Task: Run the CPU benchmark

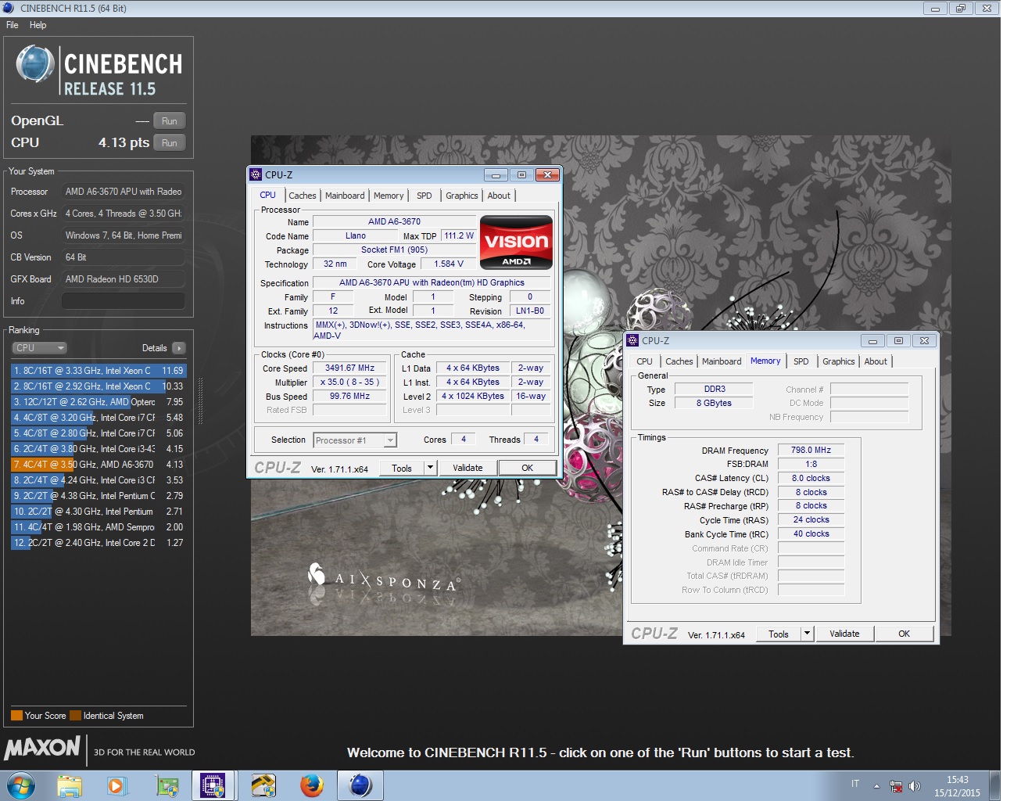Action: coord(170,143)
